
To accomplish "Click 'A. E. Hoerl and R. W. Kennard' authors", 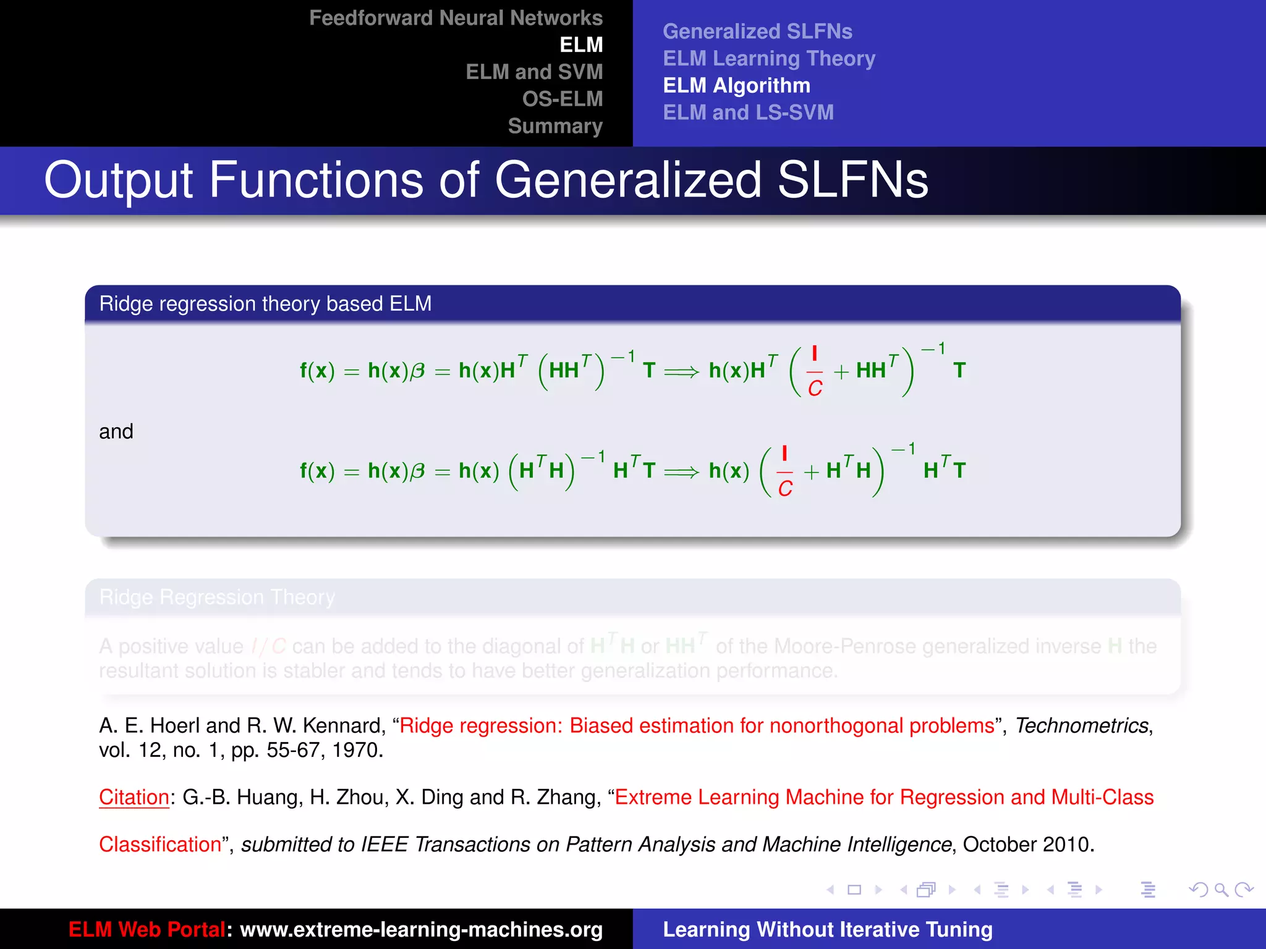I will tap(242, 725).
